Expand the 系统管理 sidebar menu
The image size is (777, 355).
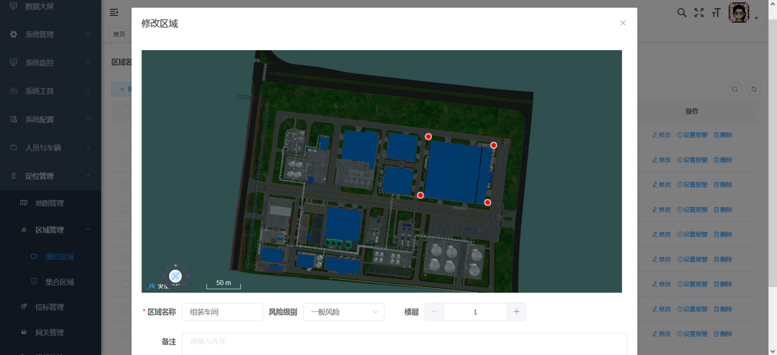tap(50, 34)
